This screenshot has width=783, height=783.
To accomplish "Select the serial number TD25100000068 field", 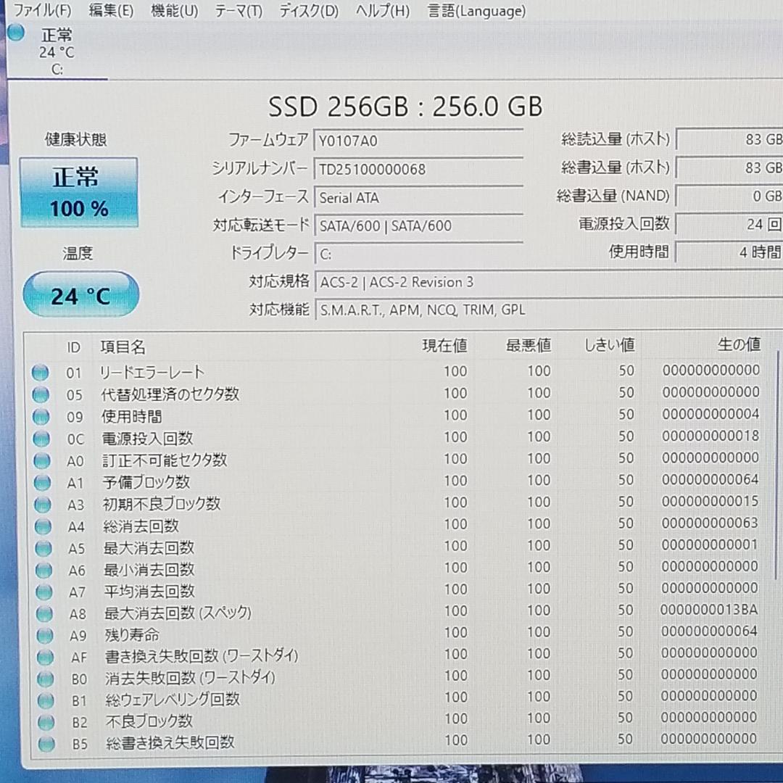I will [x=418, y=169].
